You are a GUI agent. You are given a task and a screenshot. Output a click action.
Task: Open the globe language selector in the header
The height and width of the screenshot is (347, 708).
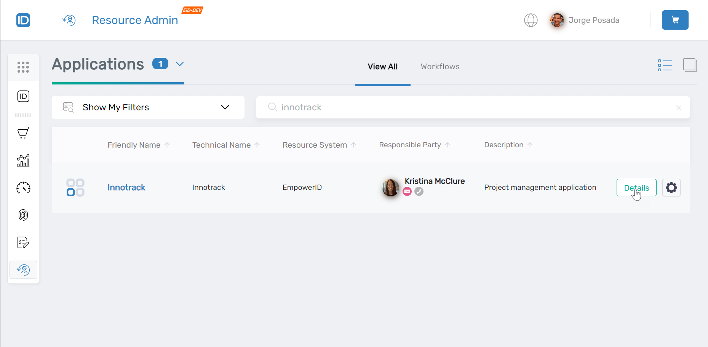tap(531, 20)
